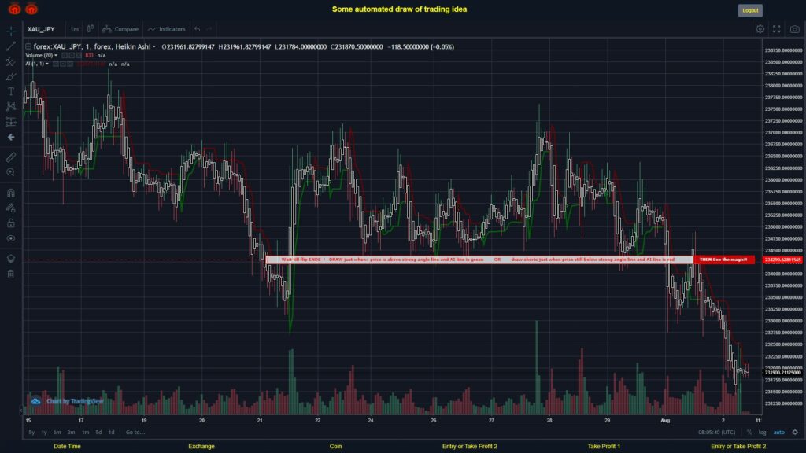The image size is (806, 453).
Task: Hide the AI indicator via its eye button
Action: tap(56, 64)
